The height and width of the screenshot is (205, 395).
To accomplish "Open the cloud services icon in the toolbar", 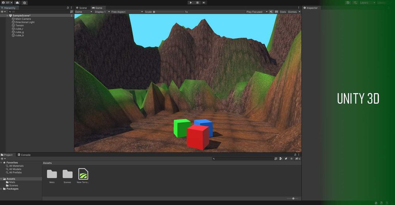I will [x=17, y=2].
